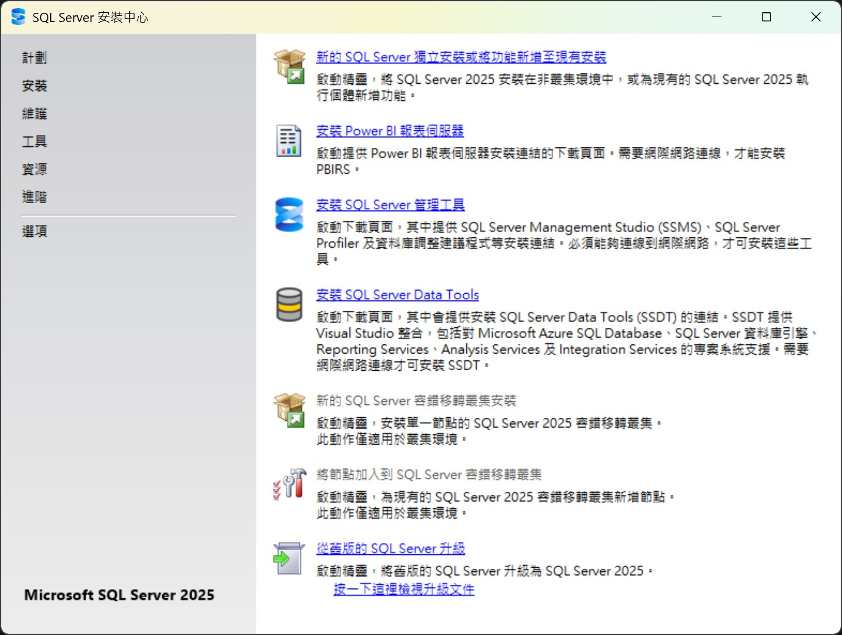Click the disabled 將節點加入到 SQL Server 容錯移轉叢集 title
This screenshot has width=842, height=635.
pos(429,475)
